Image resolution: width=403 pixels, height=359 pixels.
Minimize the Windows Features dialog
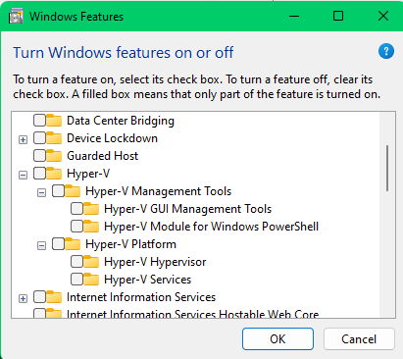tap(294, 16)
